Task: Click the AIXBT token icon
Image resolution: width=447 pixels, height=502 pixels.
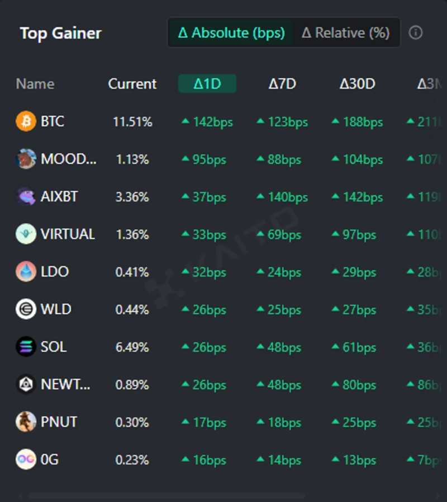Action: click(26, 196)
